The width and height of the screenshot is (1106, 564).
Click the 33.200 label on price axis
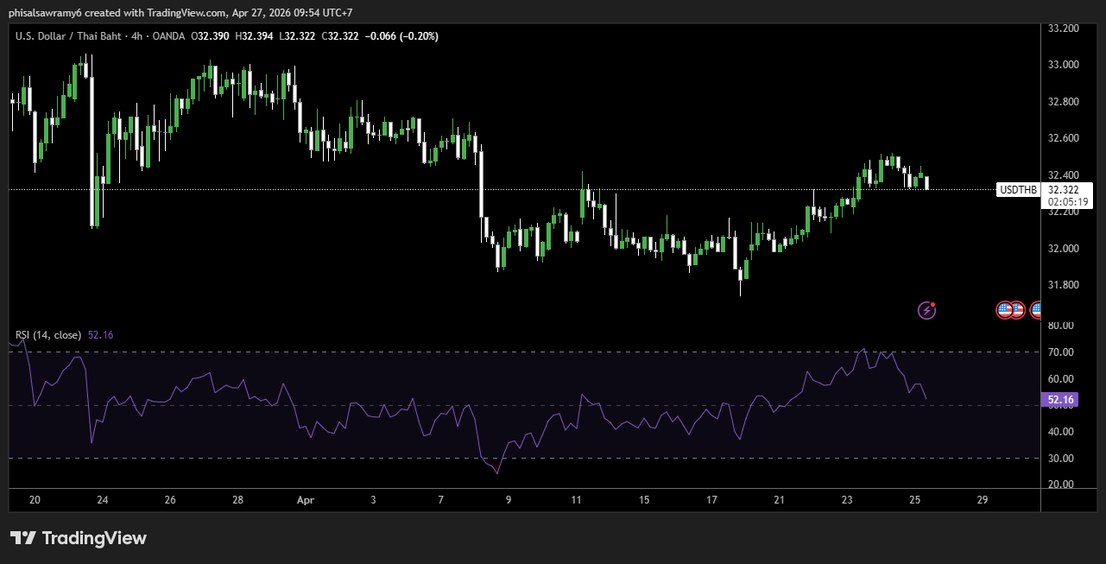point(1062,29)
